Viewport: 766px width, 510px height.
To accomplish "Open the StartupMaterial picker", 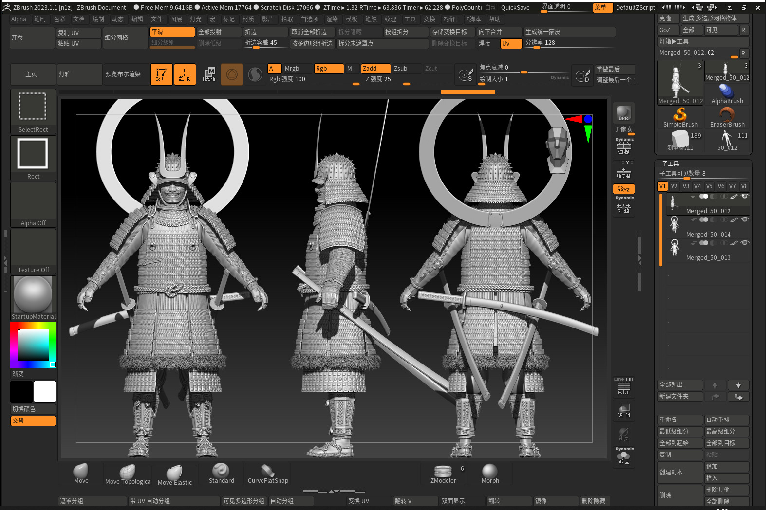I will click(x=33, y=298).
